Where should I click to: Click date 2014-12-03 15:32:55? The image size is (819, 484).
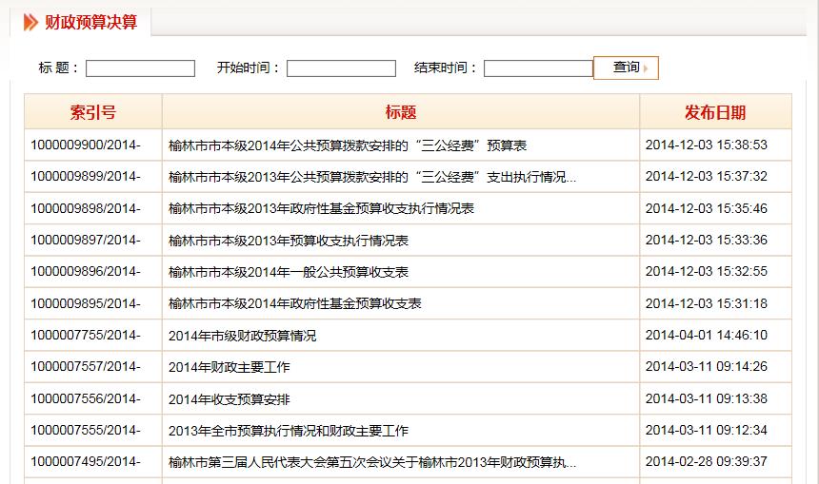pos(707,271)
